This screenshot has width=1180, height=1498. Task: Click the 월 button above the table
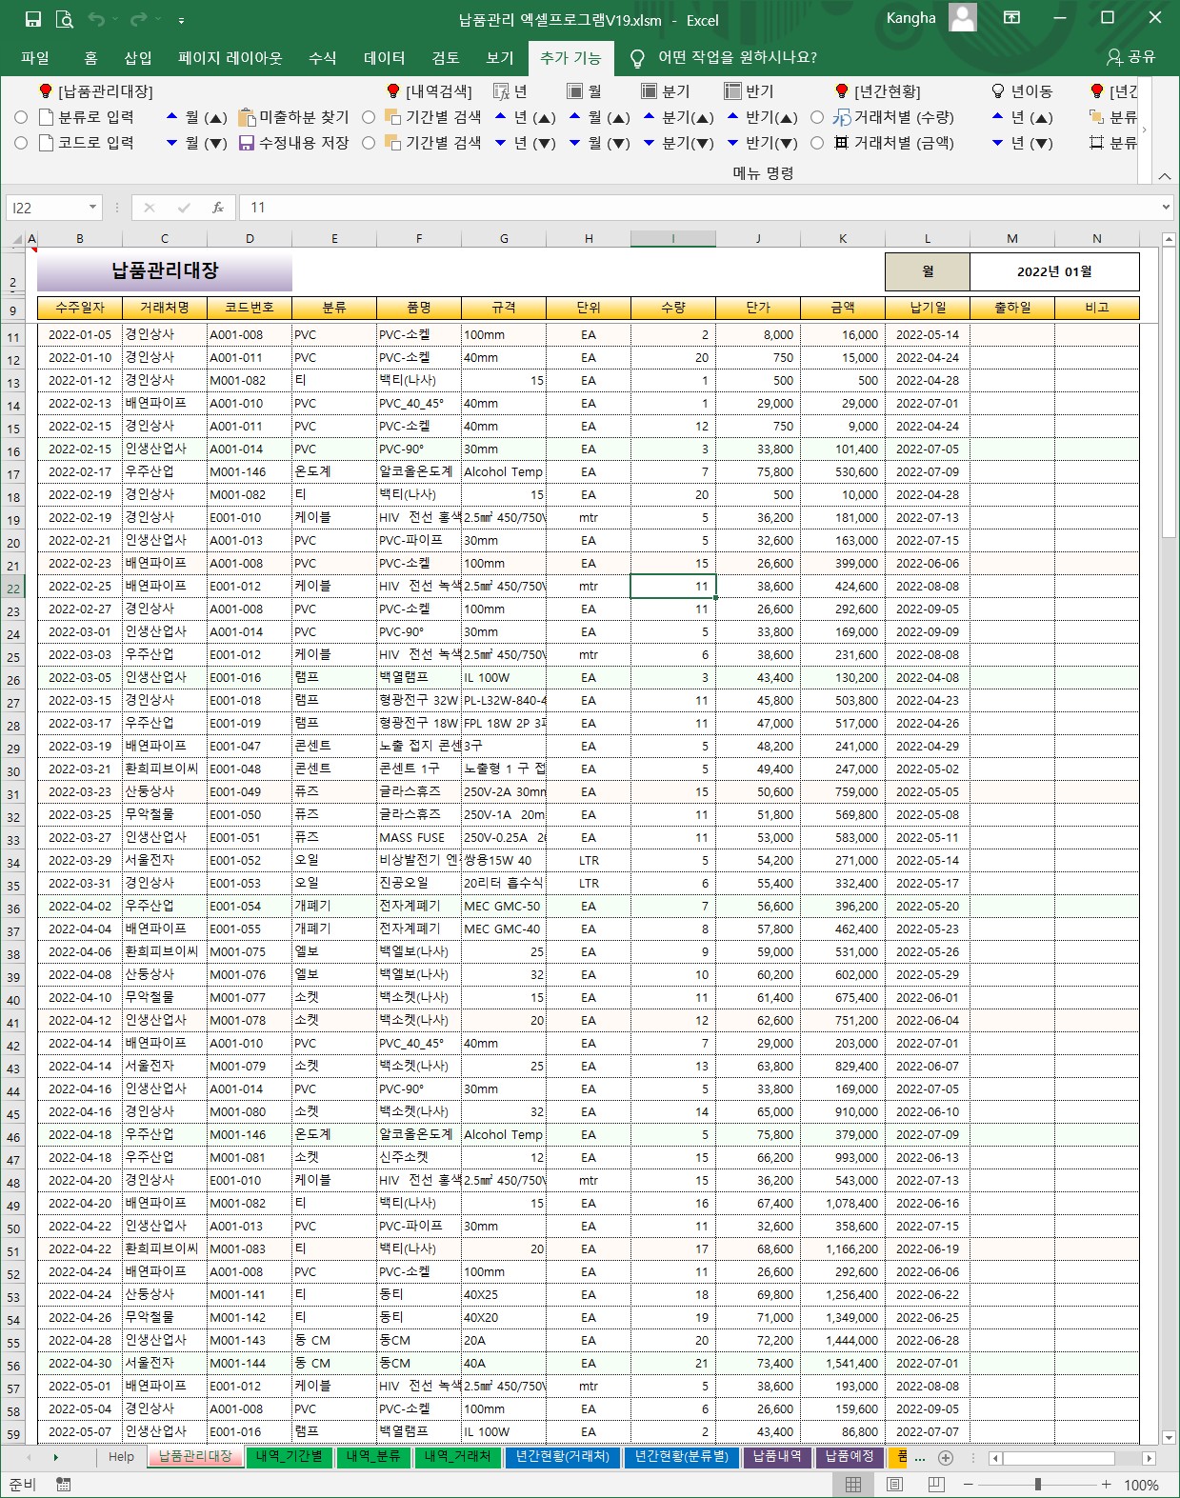point(928,272)
